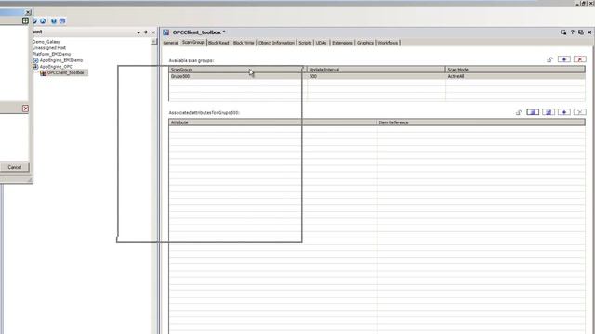Image resolution: width=595 pixels, height=334 pixels.
Task: Close the left dialog with its title X
Action: coord(28,12)
